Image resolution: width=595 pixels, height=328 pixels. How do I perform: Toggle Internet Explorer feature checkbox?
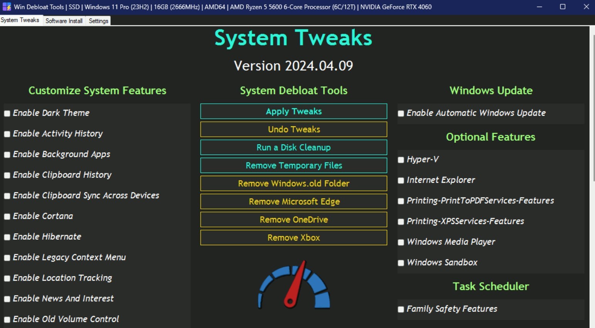[x=401, y=180]
